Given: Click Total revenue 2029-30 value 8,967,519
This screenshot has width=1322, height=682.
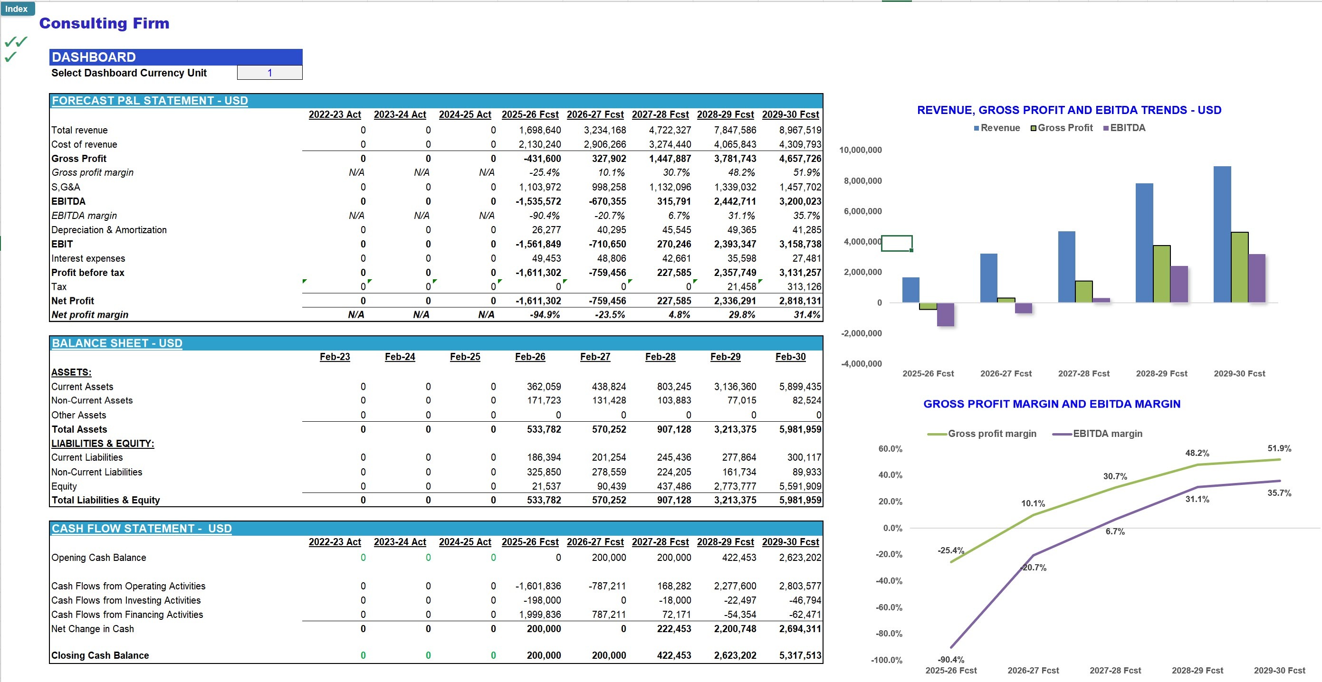Looking at the screenshot, I should click(800, 130).
